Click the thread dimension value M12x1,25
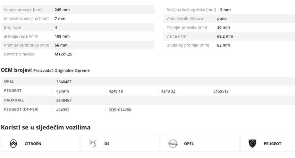The width and height of the screenshot is (295, 158). [x=63, y=54]
